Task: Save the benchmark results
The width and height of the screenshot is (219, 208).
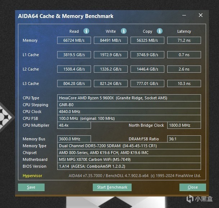Action: point(31,187)
